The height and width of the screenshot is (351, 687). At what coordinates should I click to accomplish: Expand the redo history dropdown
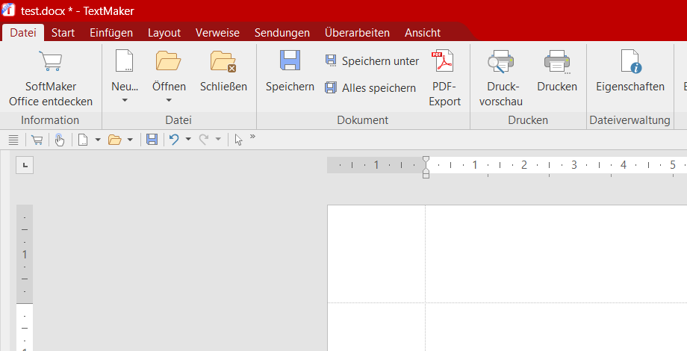pyautogui.click(x=218, y=140)
